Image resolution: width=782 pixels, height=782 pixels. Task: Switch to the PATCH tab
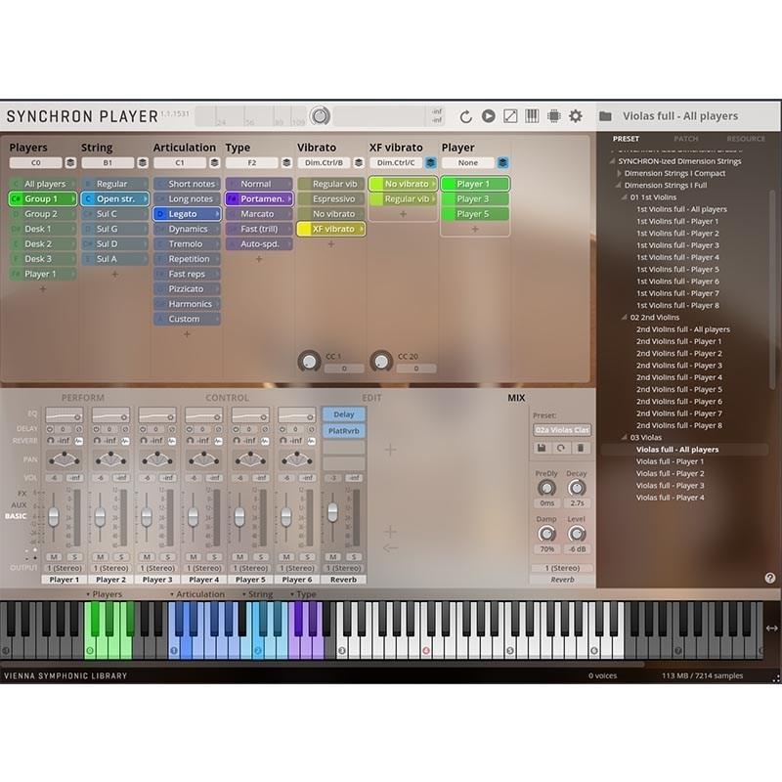click(x=685, y=139)
